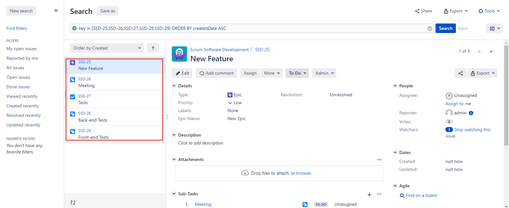Open the To Do status dropdown
Viewport: 509px width, 208px height.
[x=297, y=73]
